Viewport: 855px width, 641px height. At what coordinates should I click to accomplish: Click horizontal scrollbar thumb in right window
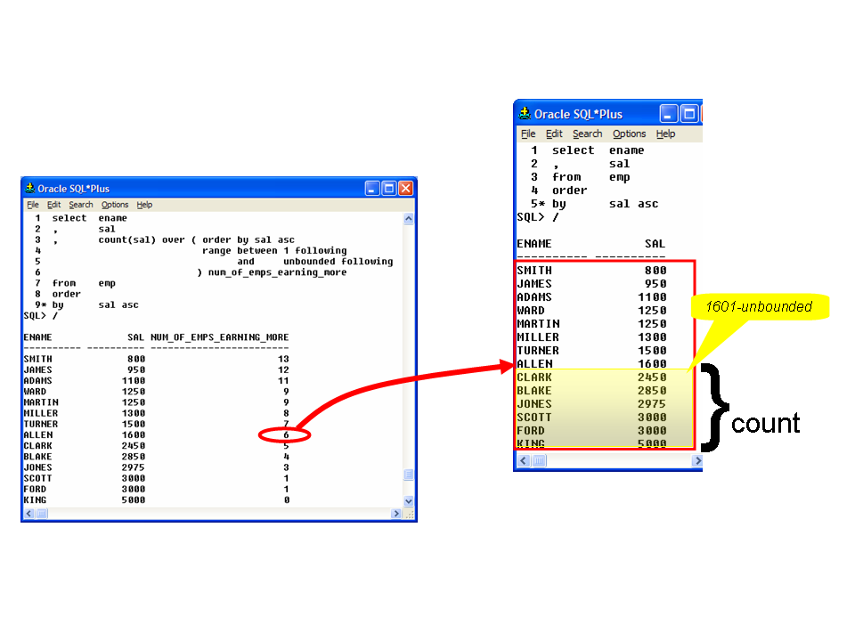(539, 461)
